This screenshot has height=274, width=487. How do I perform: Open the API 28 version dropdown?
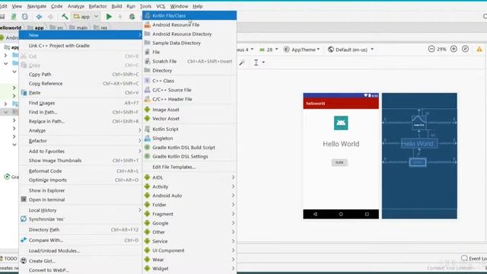tap(269, 49)
